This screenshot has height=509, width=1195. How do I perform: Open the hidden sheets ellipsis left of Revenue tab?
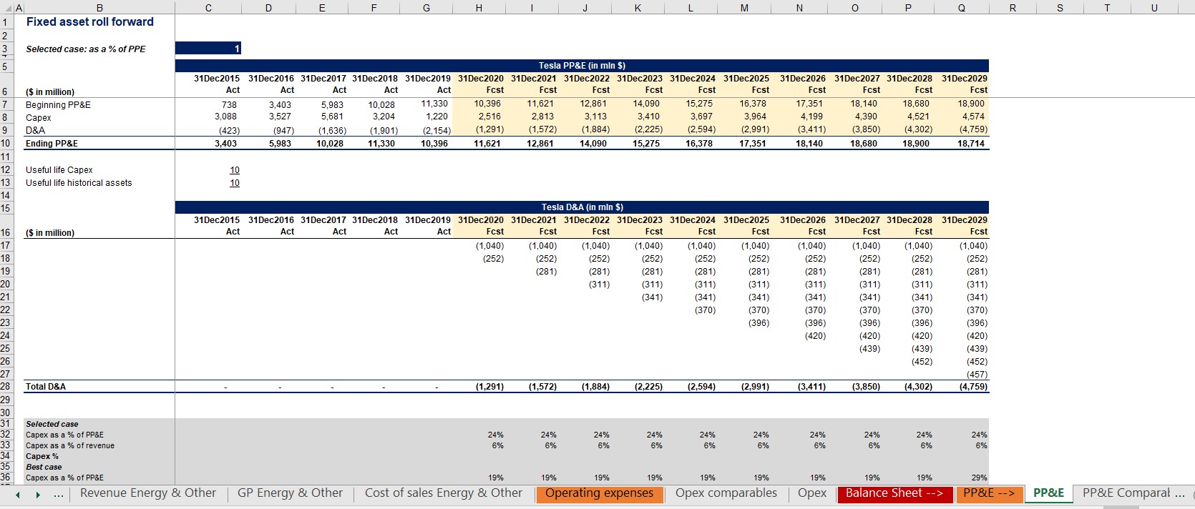pyautogui.click(x=59, y=495)
